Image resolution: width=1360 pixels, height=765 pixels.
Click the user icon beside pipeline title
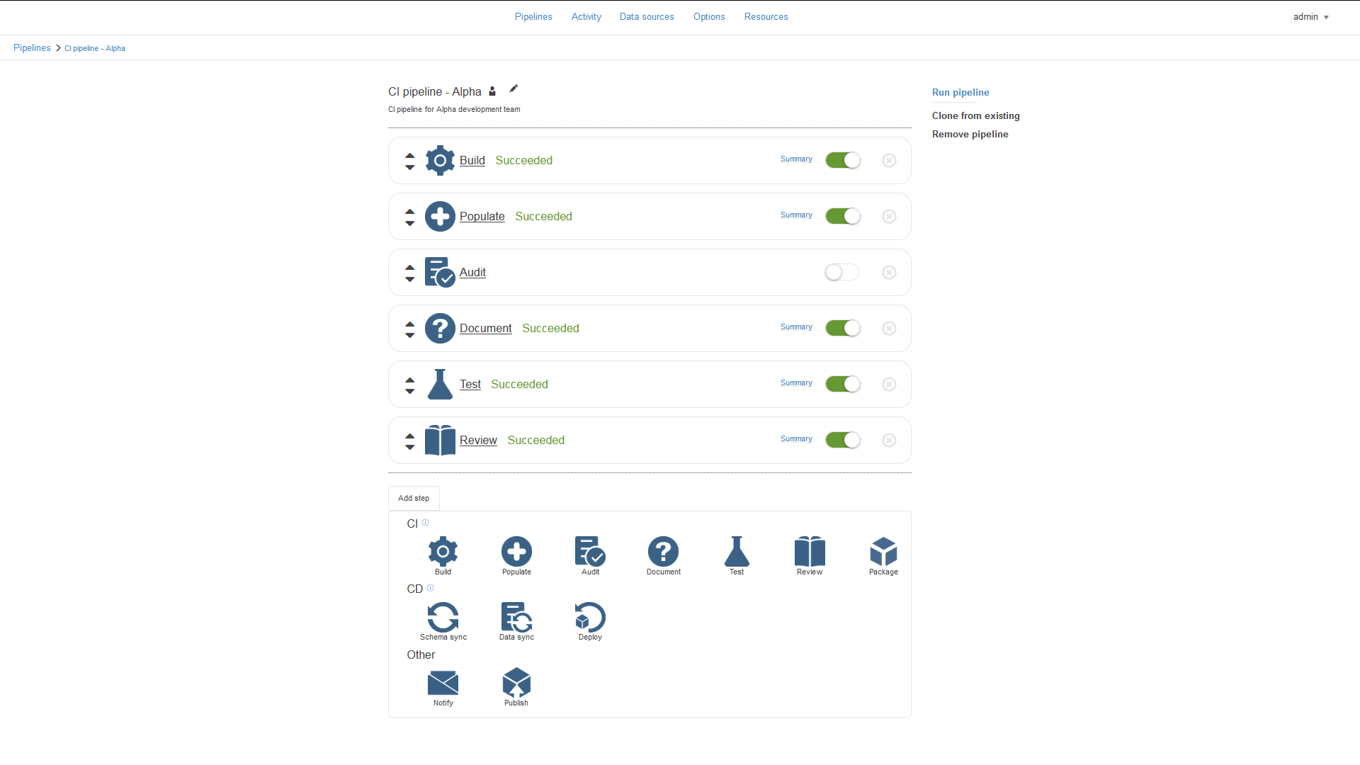pos(492,91)
